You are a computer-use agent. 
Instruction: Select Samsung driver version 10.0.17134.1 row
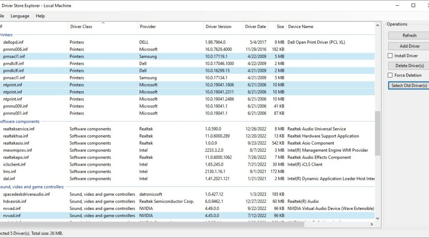tap(187, 78)
